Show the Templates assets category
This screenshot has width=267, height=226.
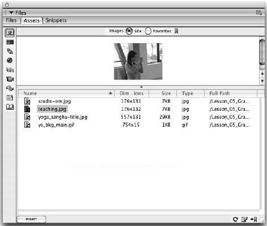click(x=10, y=98)
